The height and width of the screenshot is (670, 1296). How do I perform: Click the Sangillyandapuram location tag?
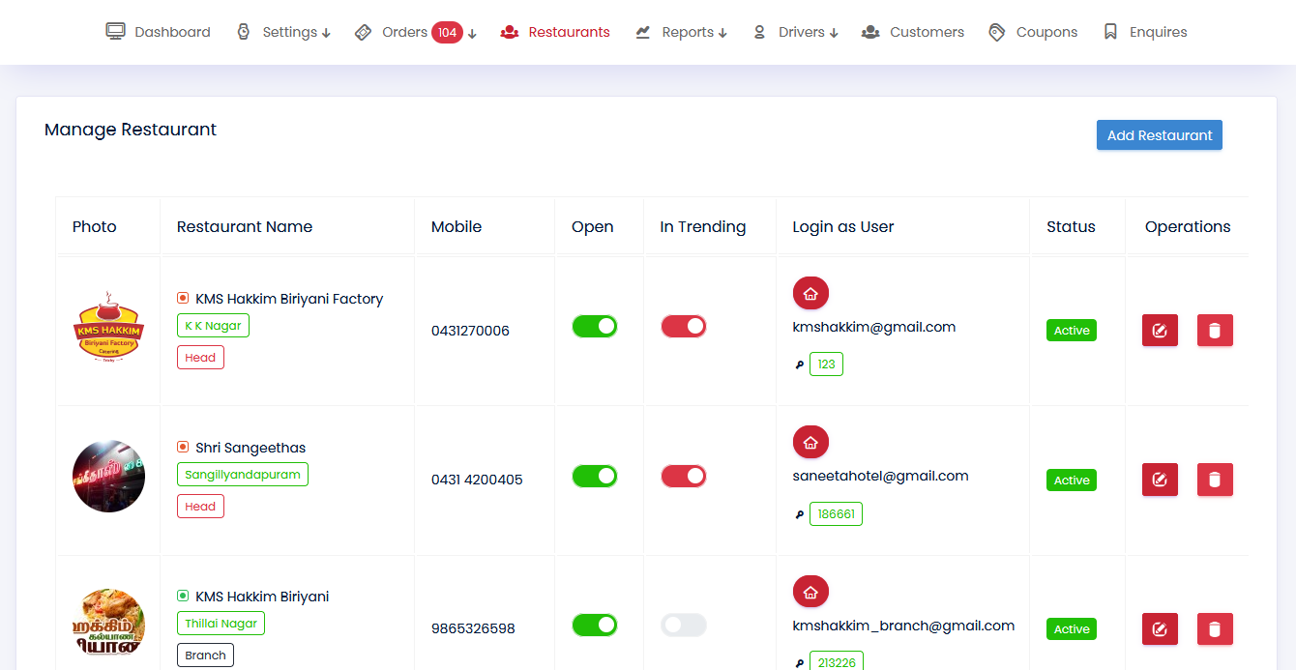(x=243, y=475)
